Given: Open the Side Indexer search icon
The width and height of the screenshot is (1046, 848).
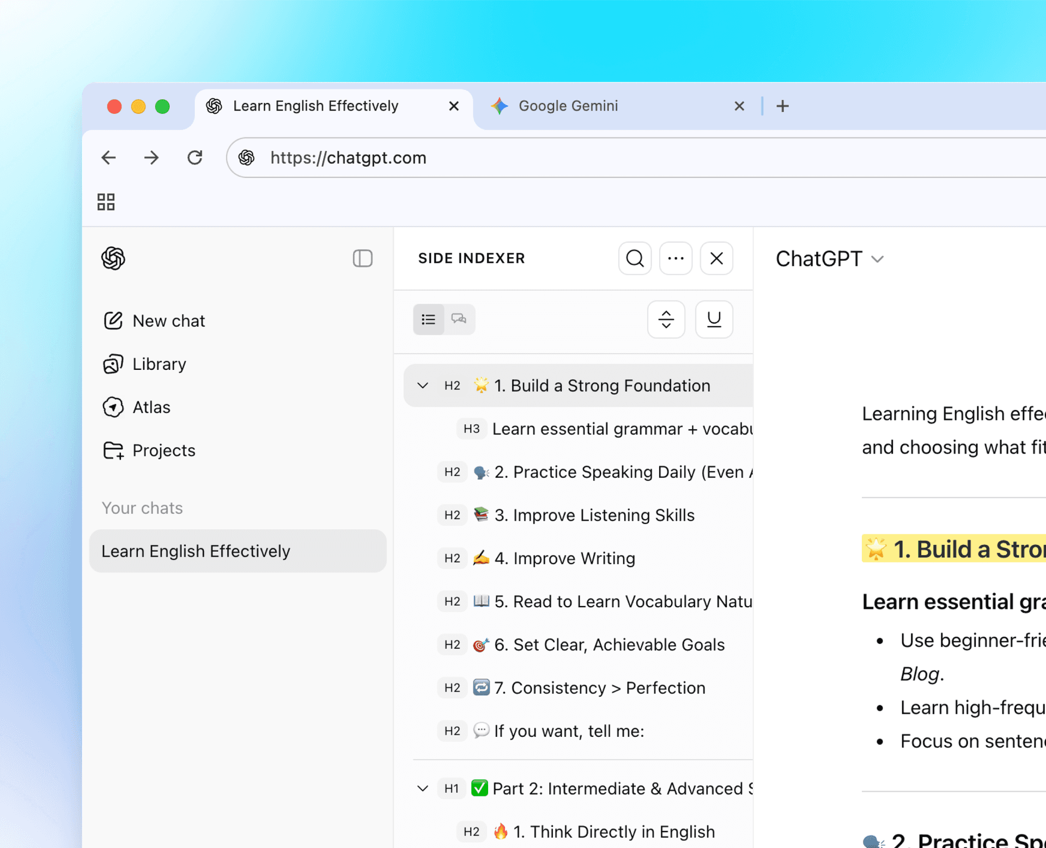Looking at the screenshot, I should click(634, 258).
